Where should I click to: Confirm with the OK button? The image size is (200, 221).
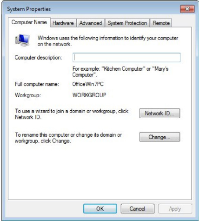pyautogui.click(x=100, y=208)
